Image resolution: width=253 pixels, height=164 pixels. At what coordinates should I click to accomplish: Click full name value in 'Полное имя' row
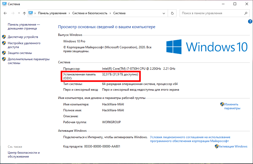pos(113,110)
